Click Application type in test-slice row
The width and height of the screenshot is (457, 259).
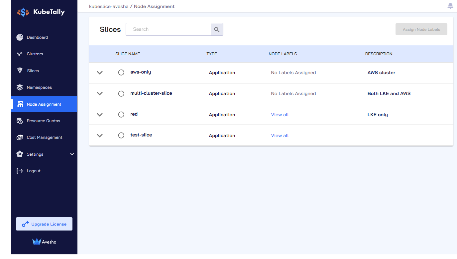[x=222, y=135]
